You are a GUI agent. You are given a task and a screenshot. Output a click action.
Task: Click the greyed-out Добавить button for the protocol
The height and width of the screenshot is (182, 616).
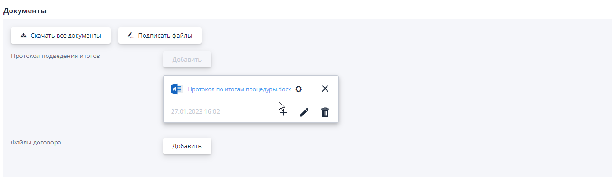point(187,59)
